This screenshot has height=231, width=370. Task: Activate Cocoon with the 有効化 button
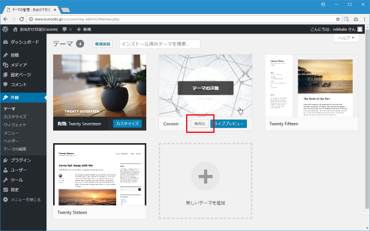(x=199, y=124)
